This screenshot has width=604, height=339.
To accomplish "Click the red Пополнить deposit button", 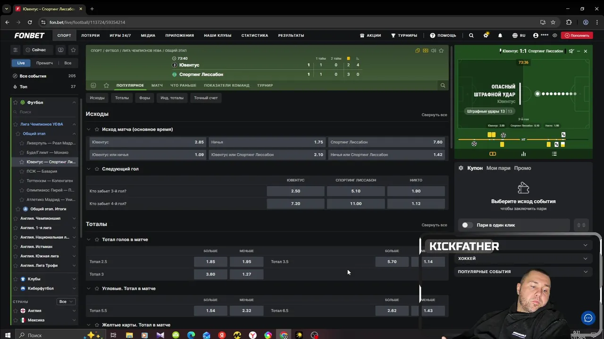I will (x=577, y=35).
